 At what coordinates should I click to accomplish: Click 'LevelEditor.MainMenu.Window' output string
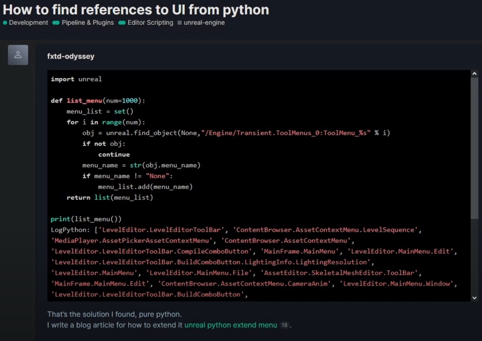396,284
